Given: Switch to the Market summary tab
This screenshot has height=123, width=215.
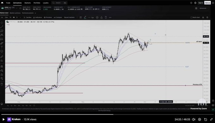Looking at the screenshot, I should [x=15, y=13].
